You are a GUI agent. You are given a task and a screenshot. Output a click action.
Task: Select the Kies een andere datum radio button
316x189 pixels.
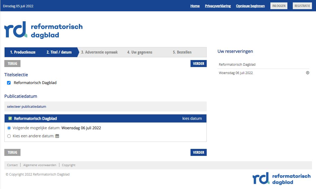coord(9,136)
